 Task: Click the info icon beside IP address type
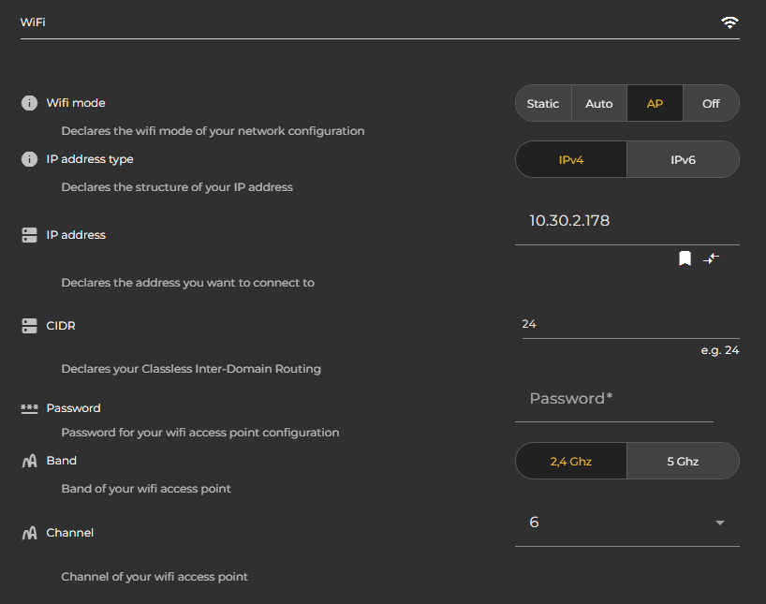tap(28, 159)
